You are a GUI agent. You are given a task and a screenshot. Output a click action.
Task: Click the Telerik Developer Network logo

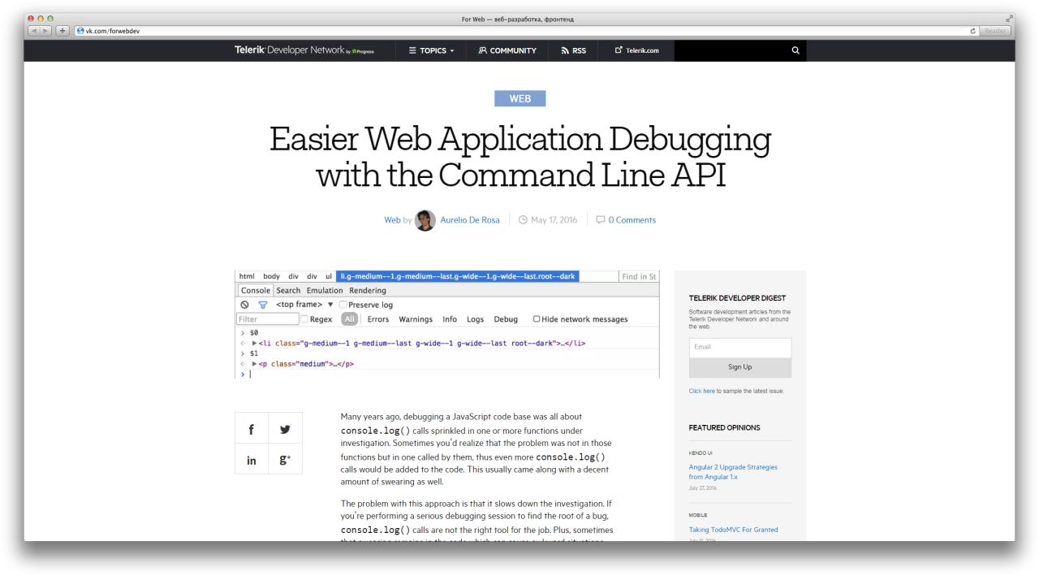pos(304,50)
